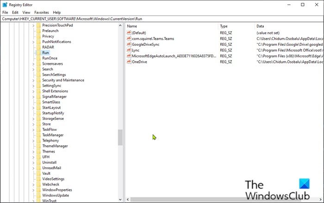Select the Run key in tree
The height and width of the screenshot is (203, 324).
coord(45,53)
